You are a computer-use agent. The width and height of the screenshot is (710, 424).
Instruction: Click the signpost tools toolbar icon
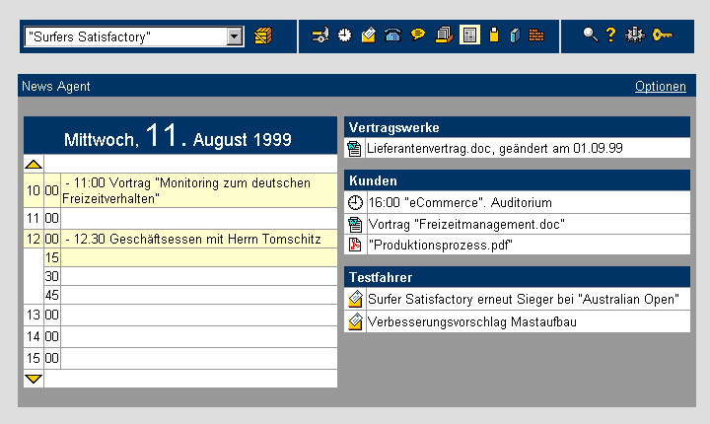tap(320, 35)
